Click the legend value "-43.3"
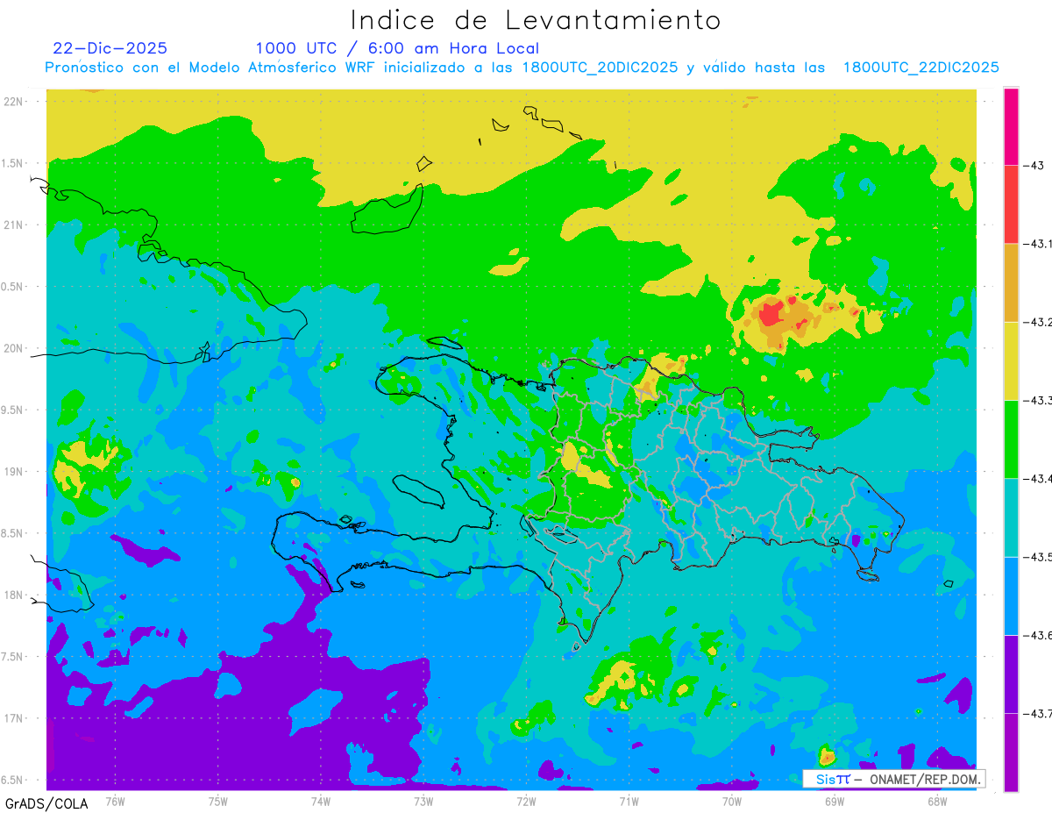 pyautogui.click(x=1039, y=400)
